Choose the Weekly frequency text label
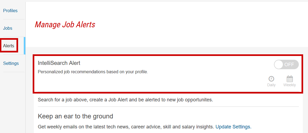Screen dimensions: 308x133 click(x=290, y=85)
